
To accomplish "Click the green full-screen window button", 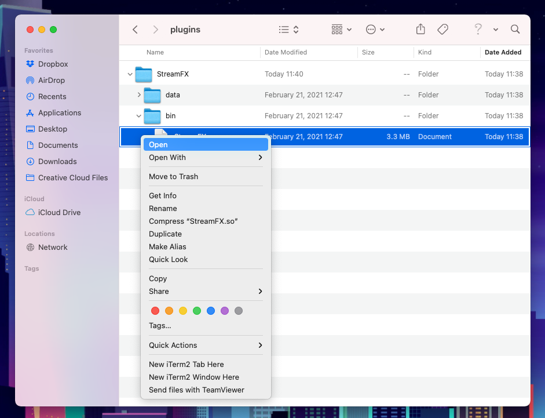I will click(x=53, y=30).
